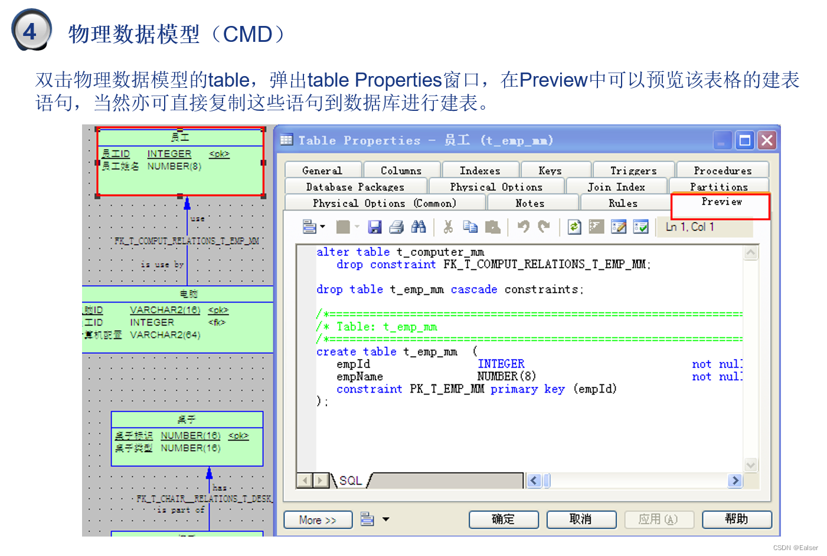
Task: Open the dropdown arrow beside the editor menu icon
Action: coord(322,227)
